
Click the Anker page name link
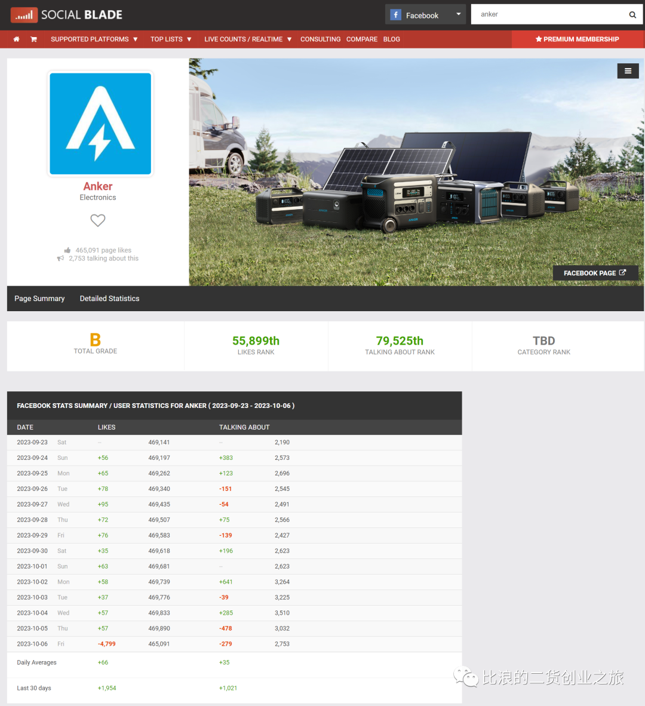(98, 186)
